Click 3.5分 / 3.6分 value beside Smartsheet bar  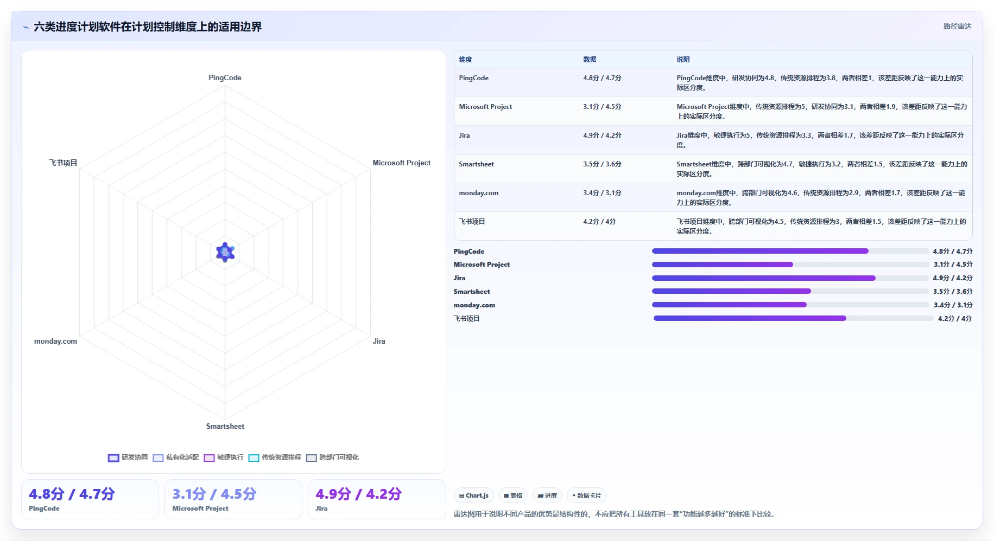click(953, 291)
